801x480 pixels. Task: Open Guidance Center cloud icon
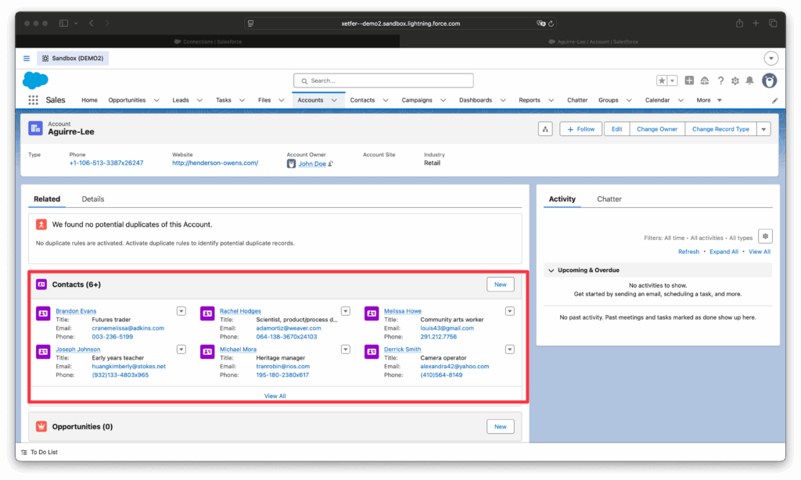705,81
